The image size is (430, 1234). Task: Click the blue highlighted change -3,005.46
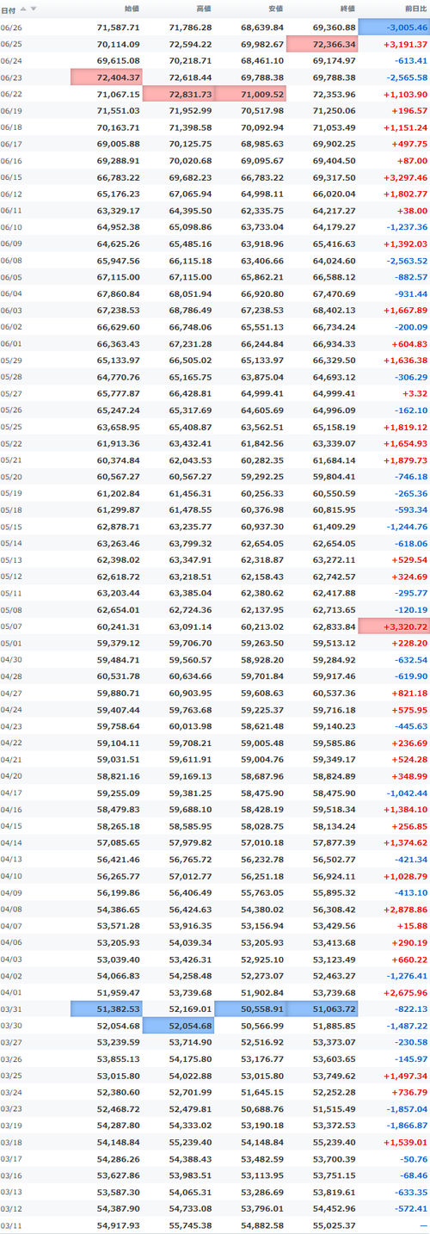coord(394,28)
